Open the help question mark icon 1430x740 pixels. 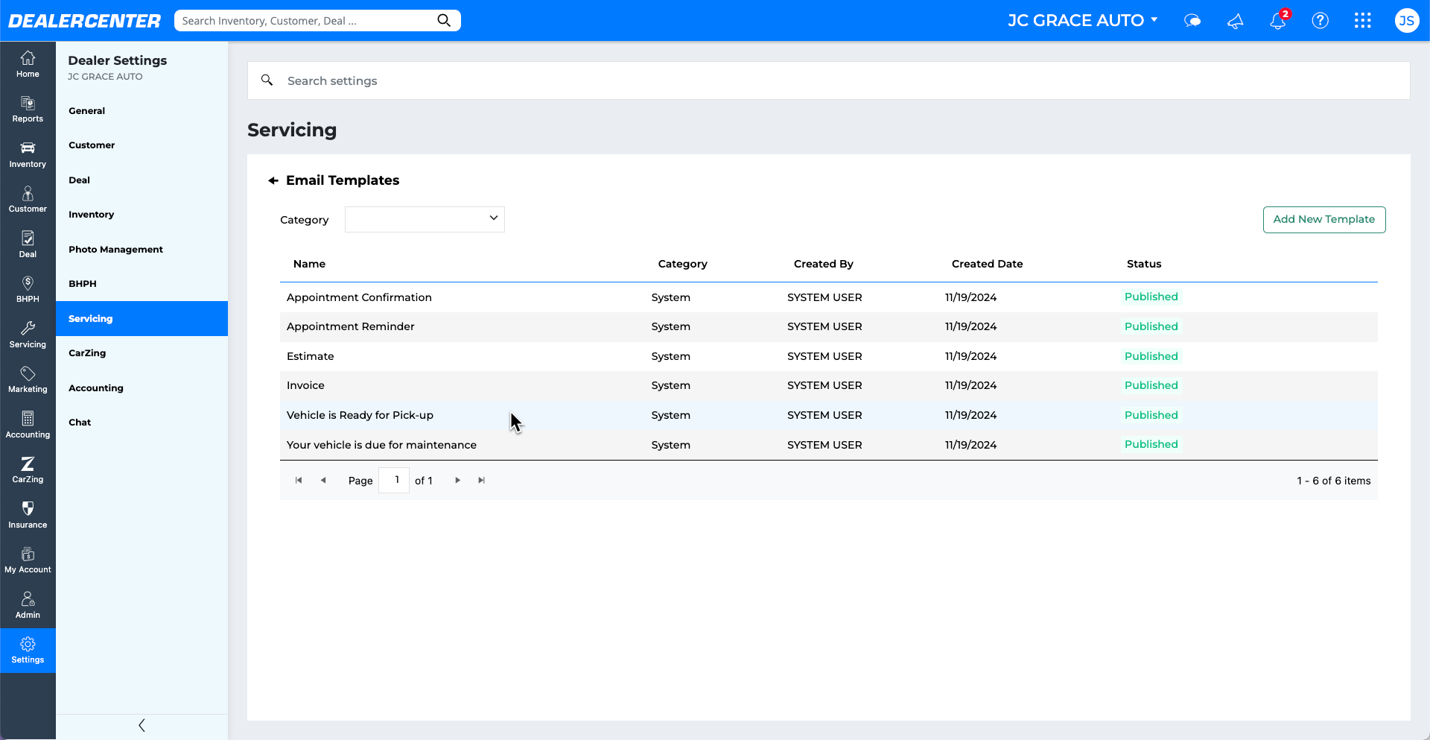coord(1321,21)
